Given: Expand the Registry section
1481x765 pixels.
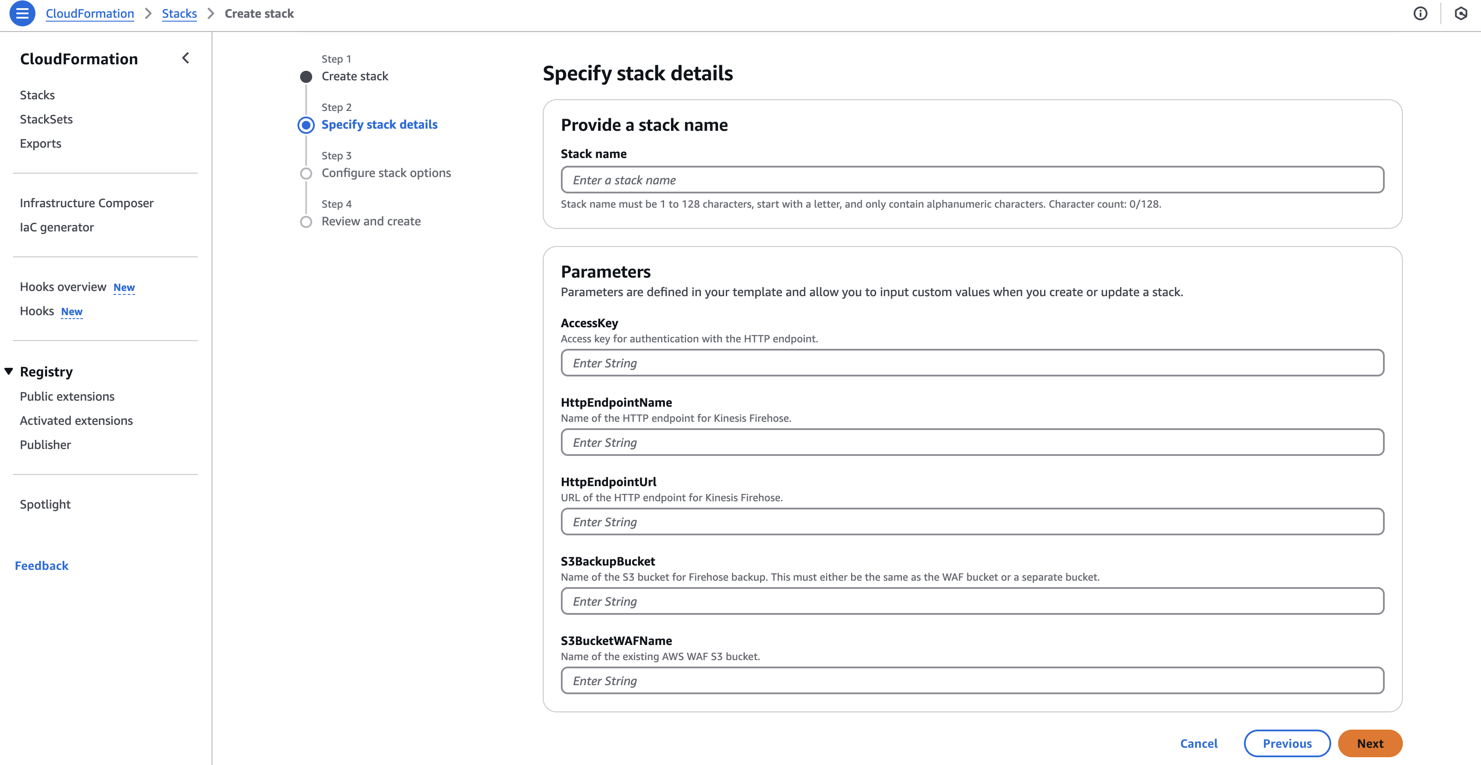Looking at the screenshot, I should (8, 371).
